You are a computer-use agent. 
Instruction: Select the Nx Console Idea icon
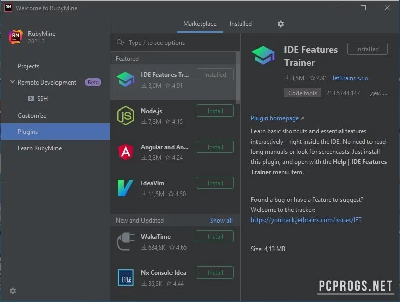tap(126, 278)
